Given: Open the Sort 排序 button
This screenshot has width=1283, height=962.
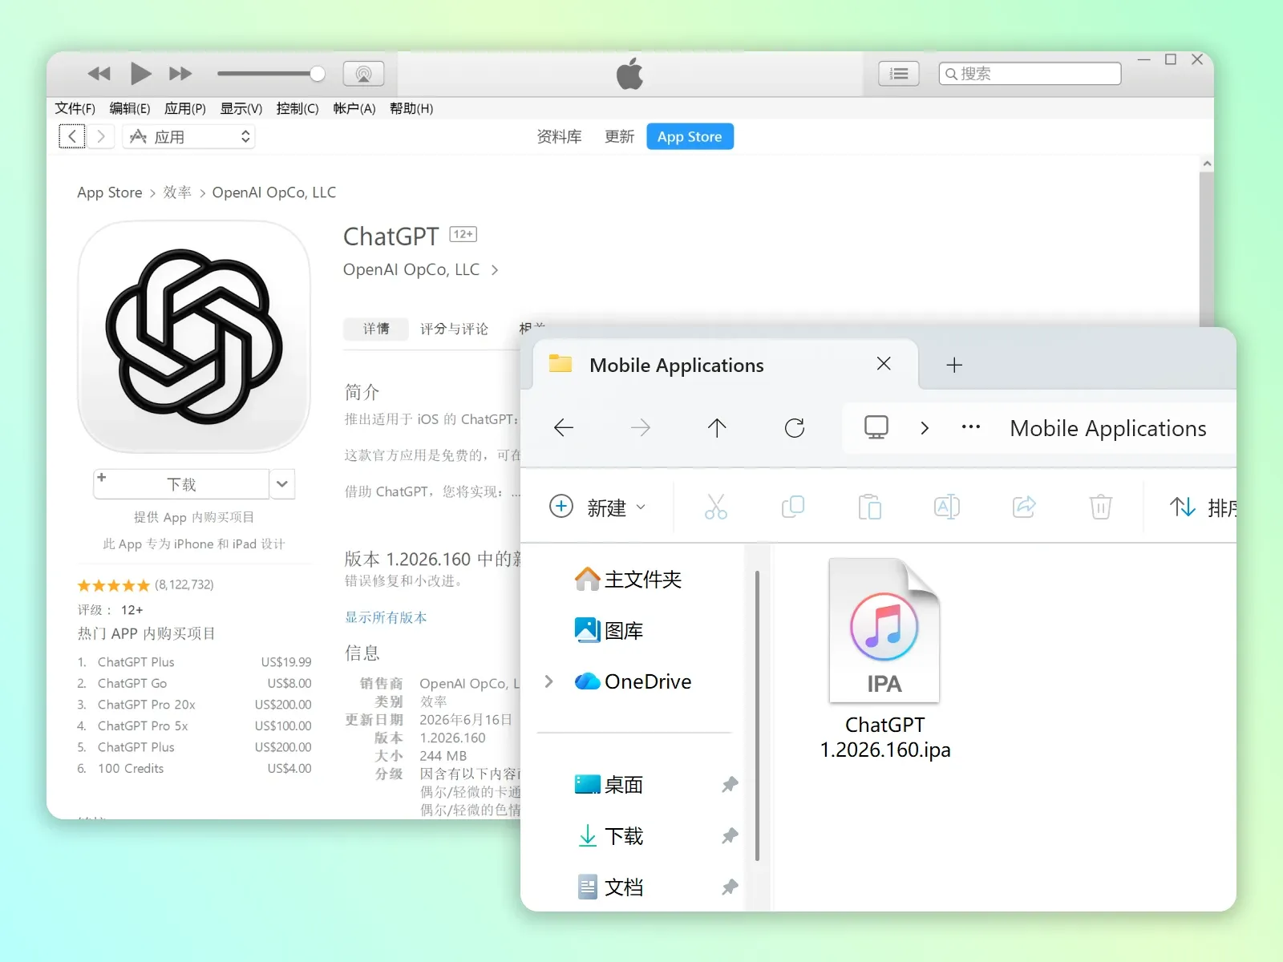Looking at the screenshot, I should coord(1203,507).
